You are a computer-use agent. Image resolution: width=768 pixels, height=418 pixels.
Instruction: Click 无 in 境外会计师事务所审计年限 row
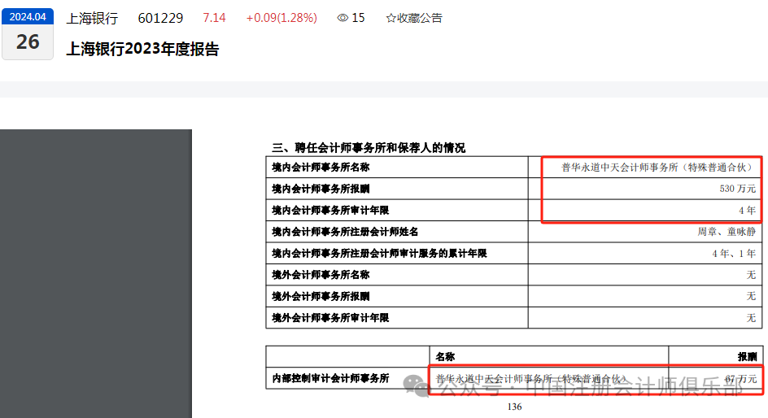tap(752, 318)
